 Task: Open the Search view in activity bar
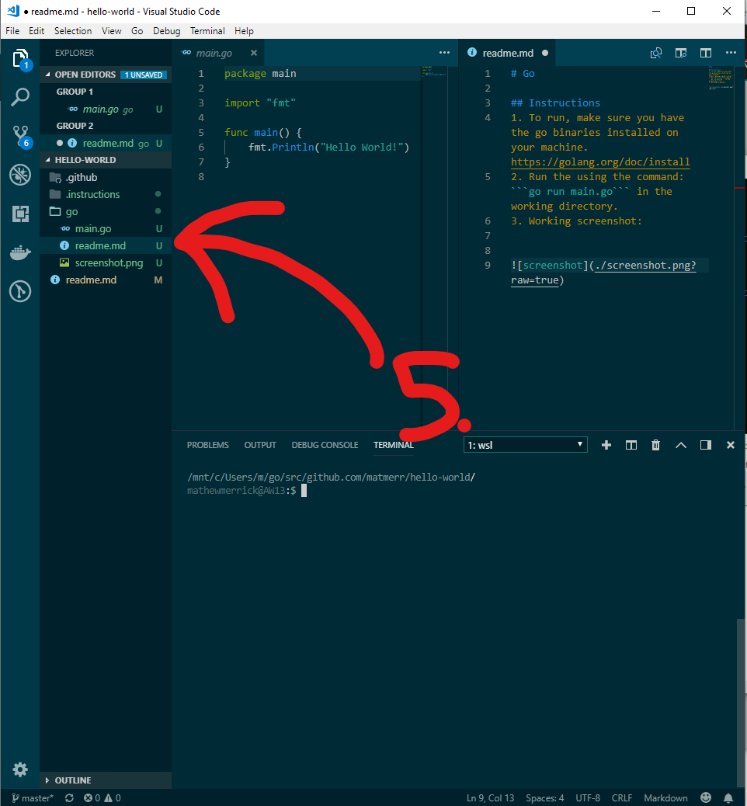(x=20, y=96)
